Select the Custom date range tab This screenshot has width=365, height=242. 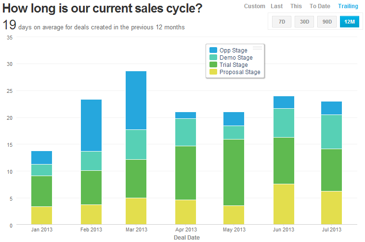tap(254, 6)
